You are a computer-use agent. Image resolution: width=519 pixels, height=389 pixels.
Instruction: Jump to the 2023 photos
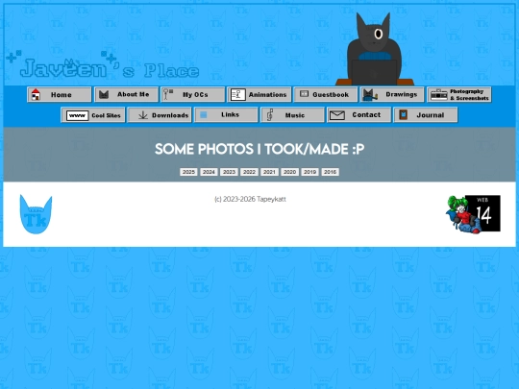[x=229, y=172]
